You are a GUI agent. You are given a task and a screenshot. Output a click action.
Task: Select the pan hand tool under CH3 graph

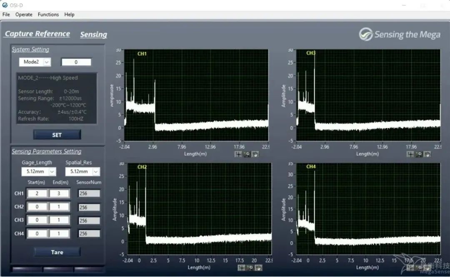coord(427,154)
